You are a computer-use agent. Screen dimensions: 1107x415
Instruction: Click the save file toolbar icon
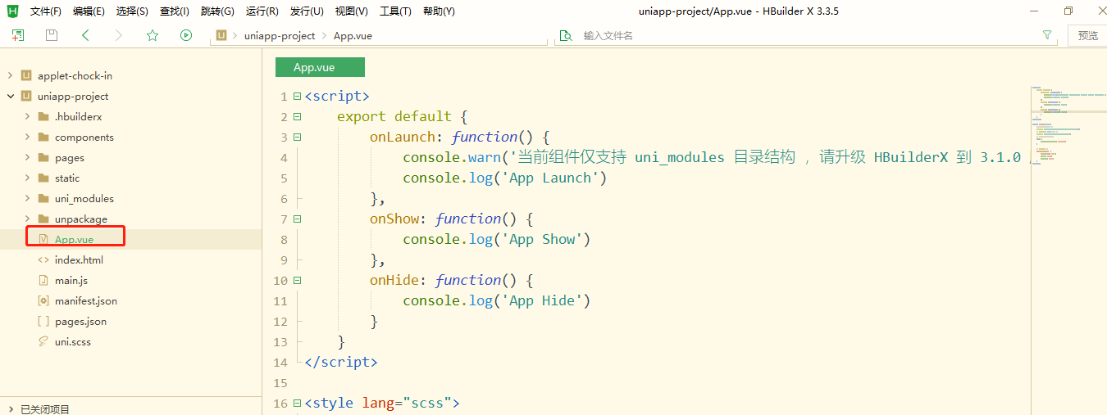[52, 35]
